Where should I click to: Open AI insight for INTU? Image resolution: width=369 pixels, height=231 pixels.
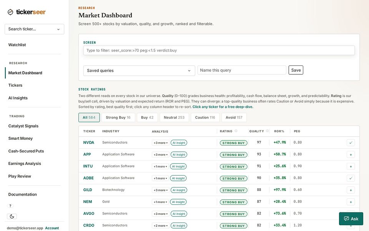[178, 166]
